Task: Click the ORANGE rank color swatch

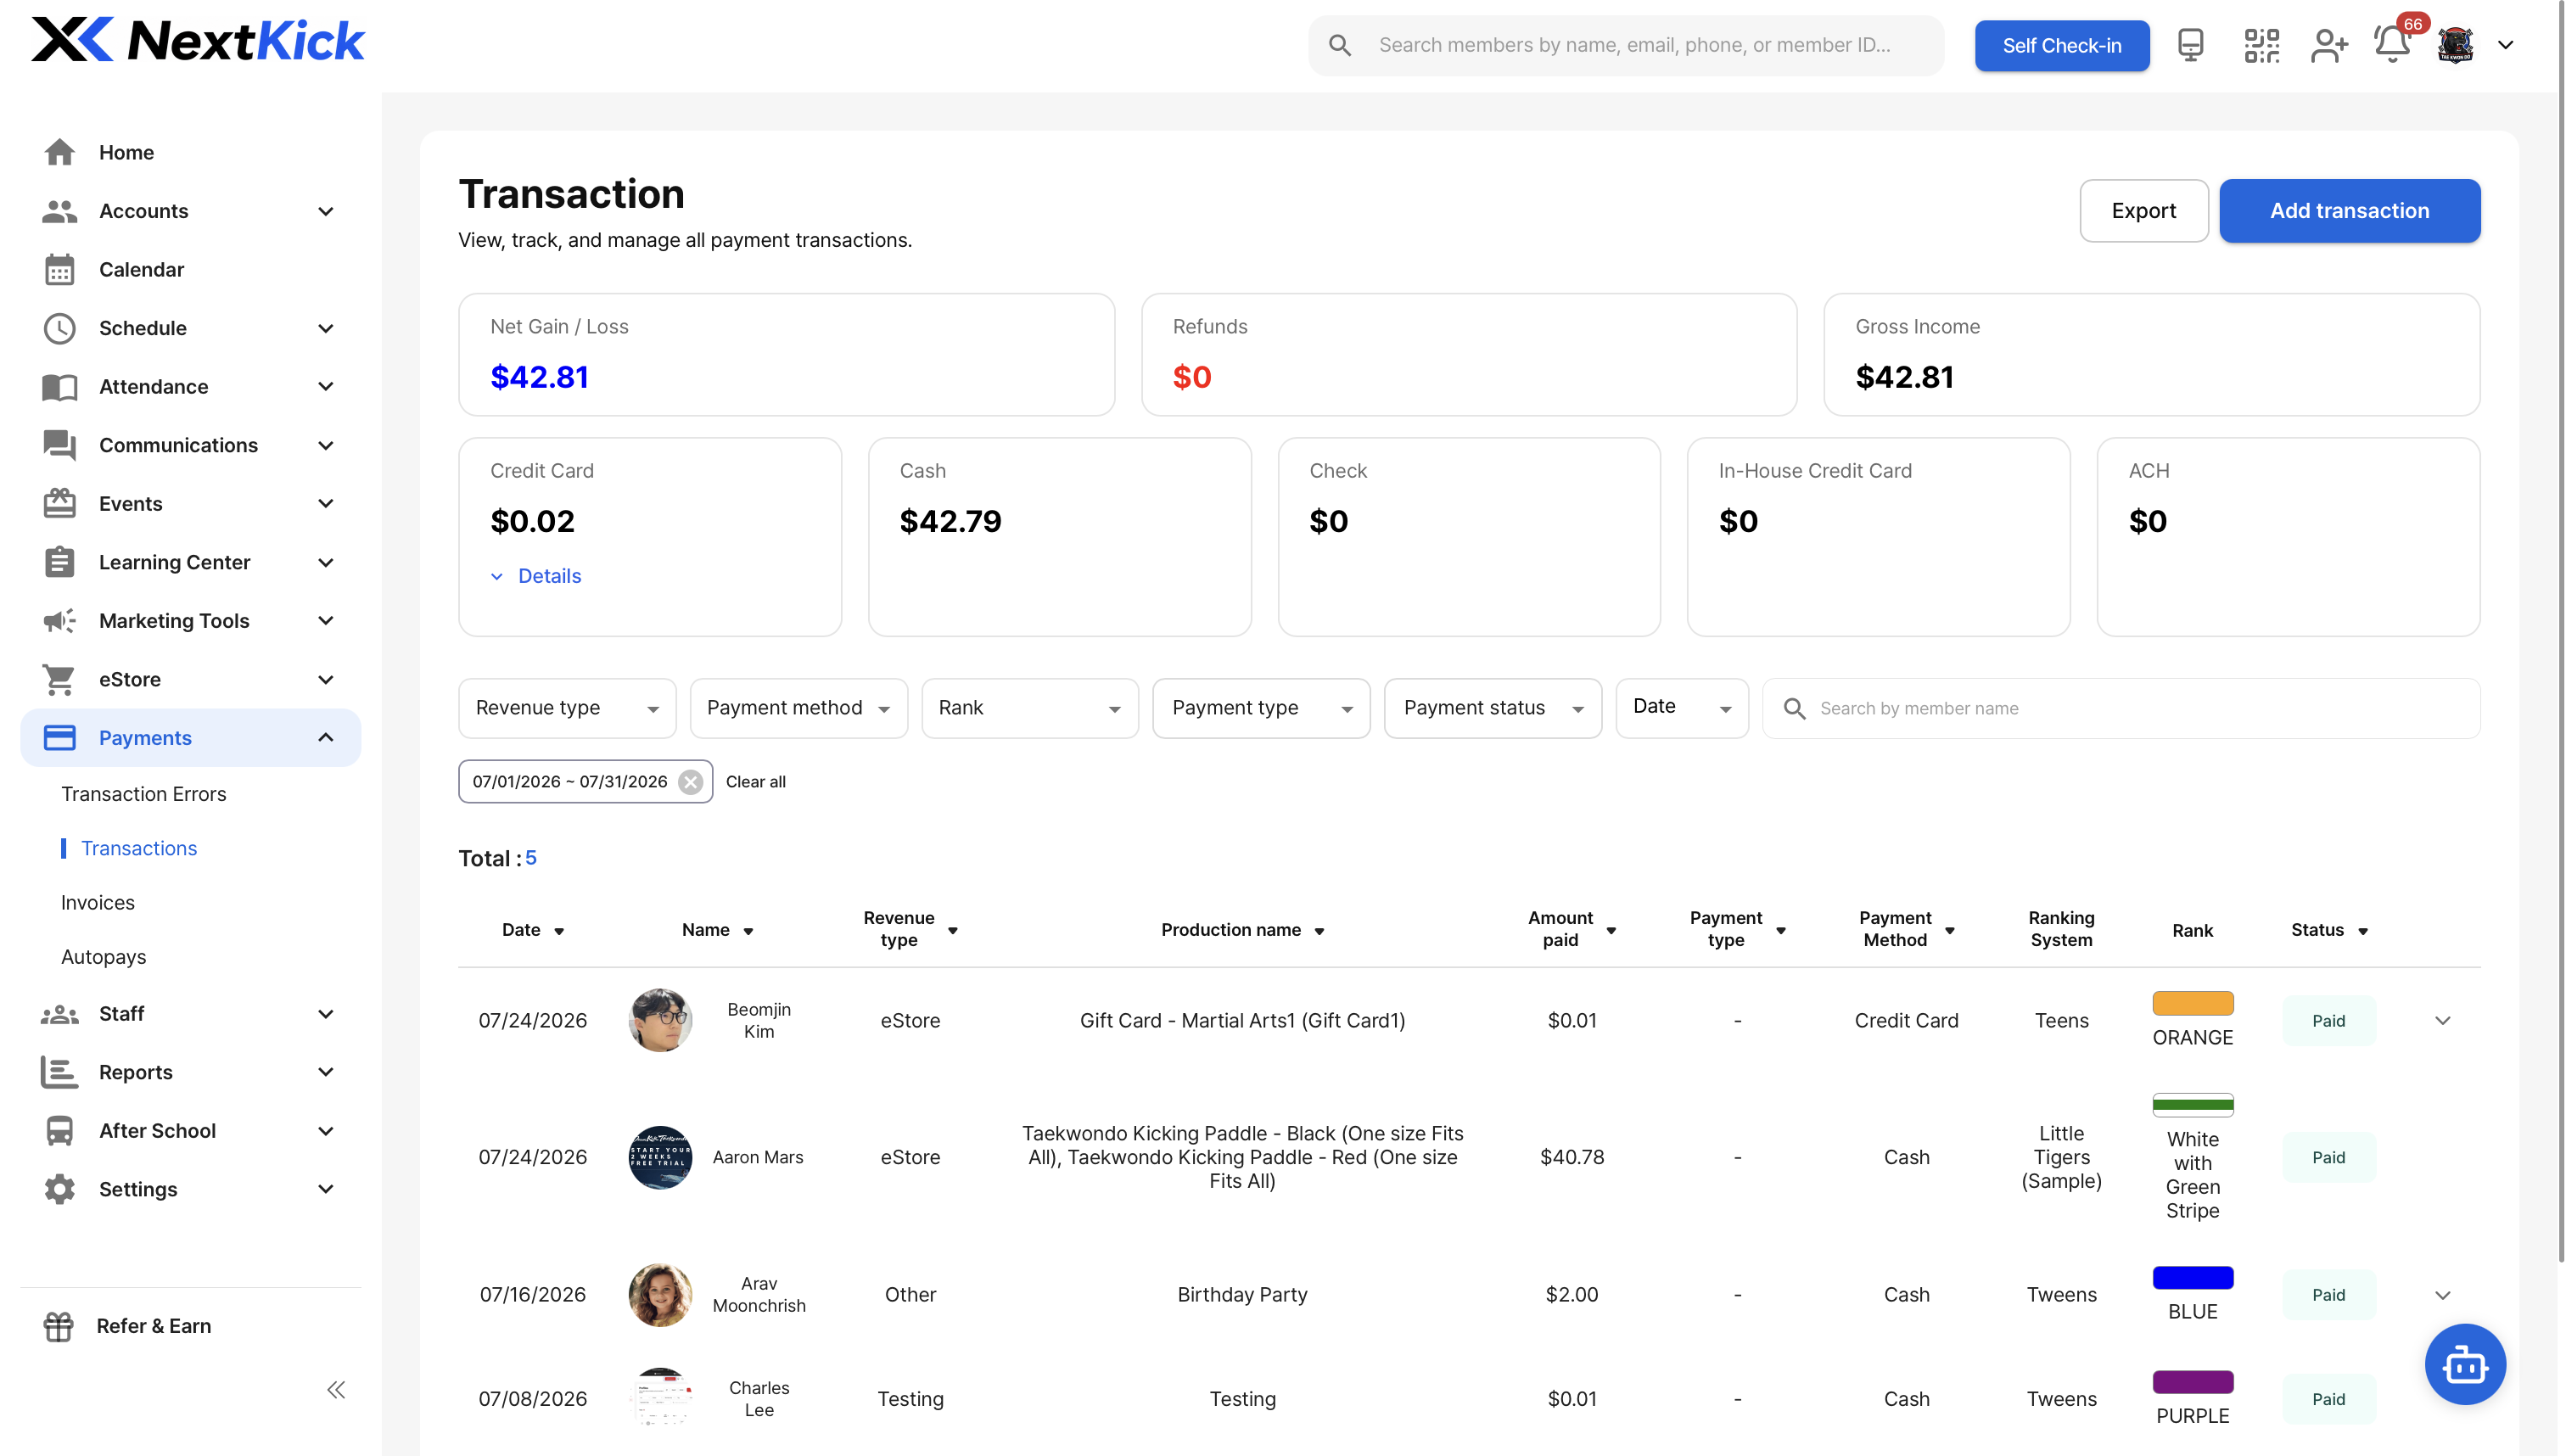Action: (x=2192, y=1003)
